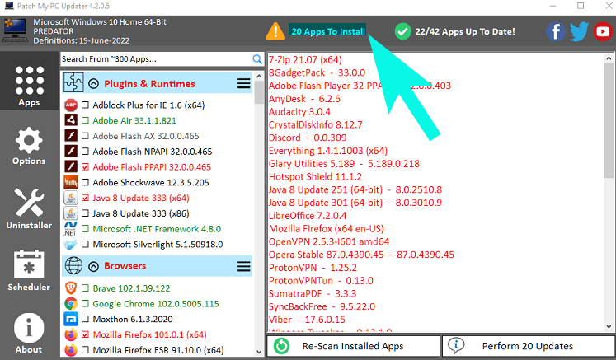616x360 pixels.
Task: Click the Microsoft .NET Framework icon
Action: (x=71, y=229)
